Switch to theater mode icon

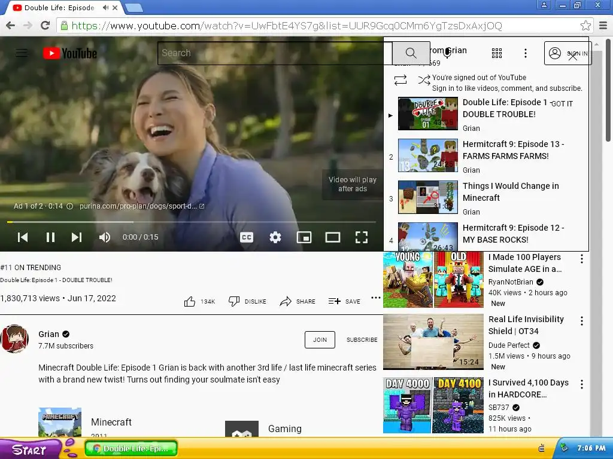pyautogui.click(x=333, y=237)
